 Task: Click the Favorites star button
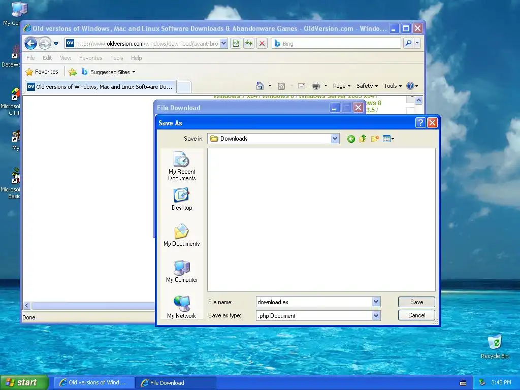point(42,72)
